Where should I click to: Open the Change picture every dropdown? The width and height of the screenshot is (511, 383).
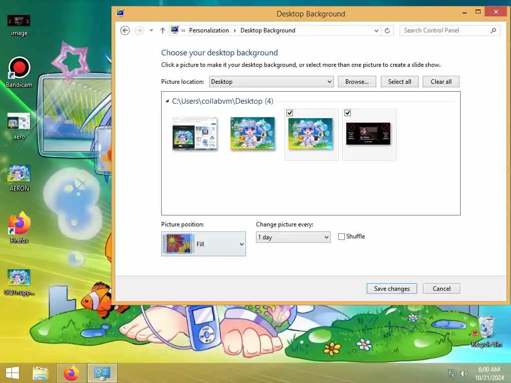click(293, 237)
